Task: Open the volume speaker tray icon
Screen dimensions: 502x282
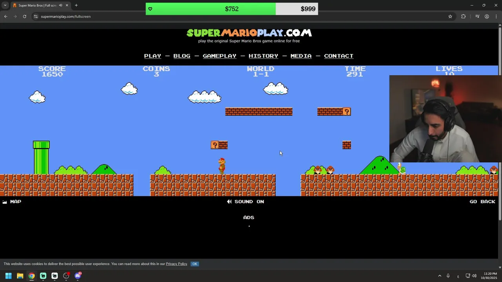Action: 474,276
